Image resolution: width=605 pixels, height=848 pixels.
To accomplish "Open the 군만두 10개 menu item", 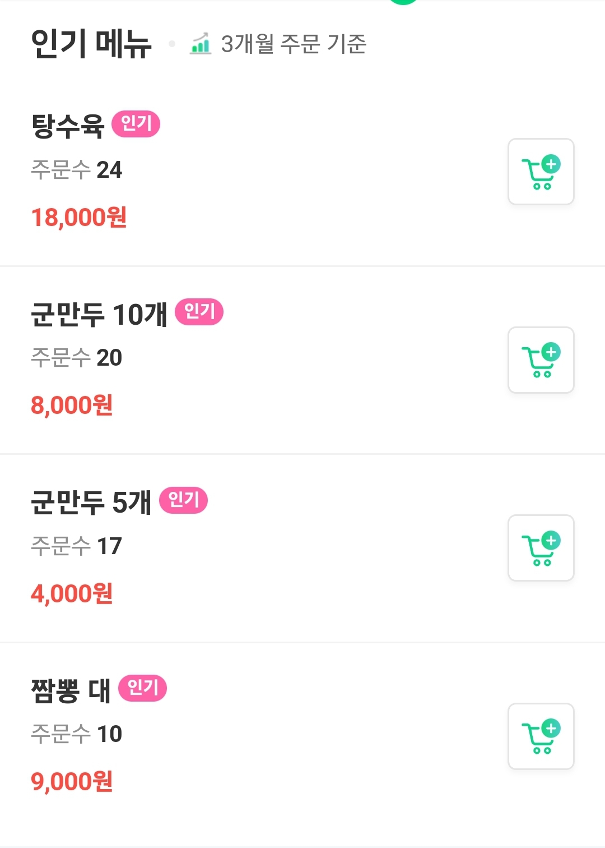I will pyautogui.click(x=302, y=360).
